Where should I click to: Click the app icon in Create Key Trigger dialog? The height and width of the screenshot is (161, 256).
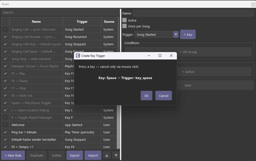pos(78,56)
